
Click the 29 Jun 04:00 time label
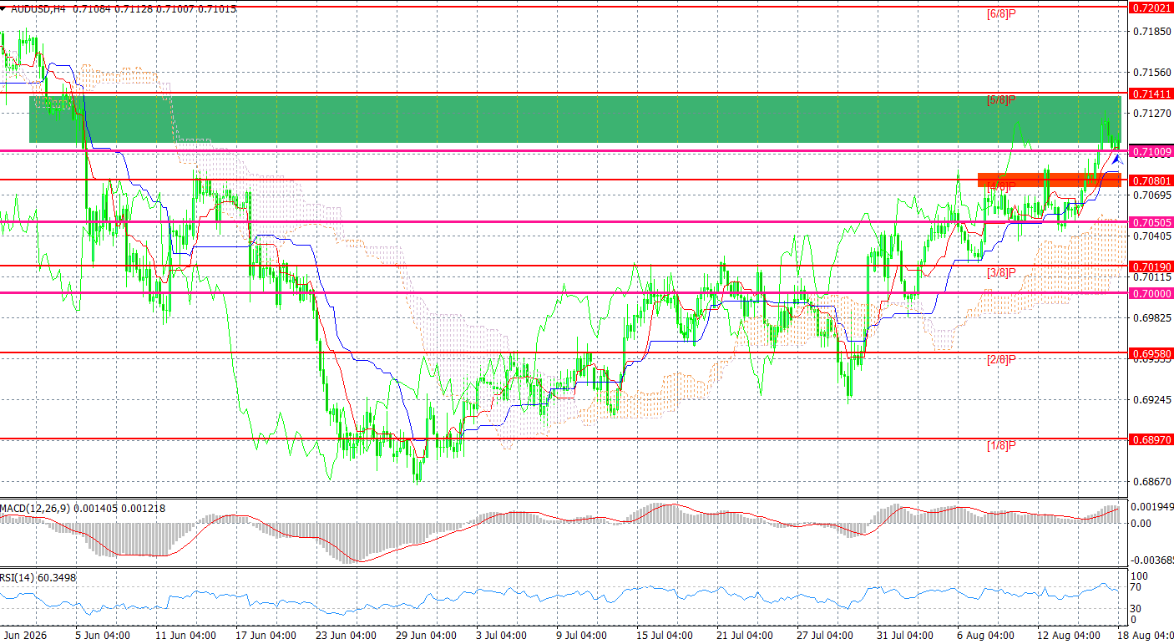pyautogui.click(x=427, y=636)
